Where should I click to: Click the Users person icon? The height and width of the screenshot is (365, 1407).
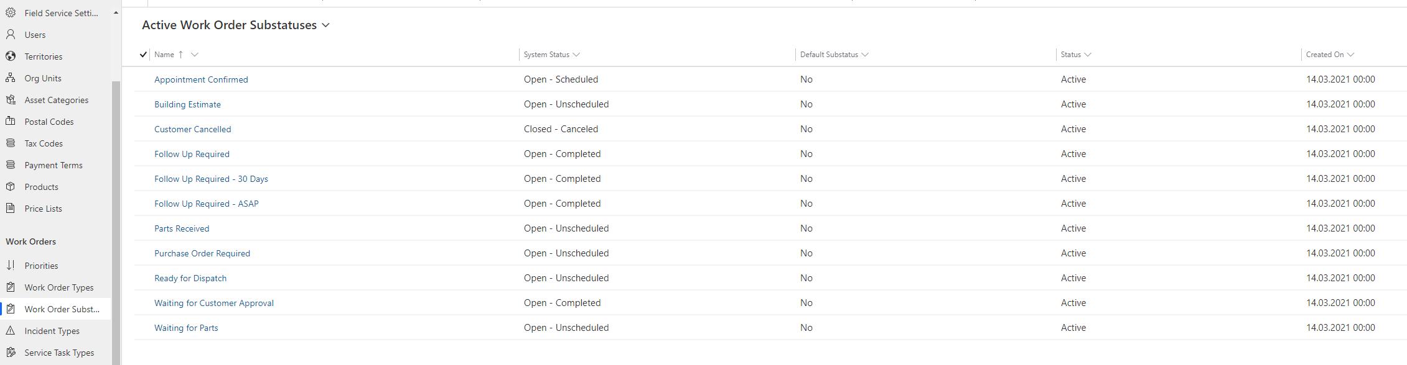coord(11,35)
